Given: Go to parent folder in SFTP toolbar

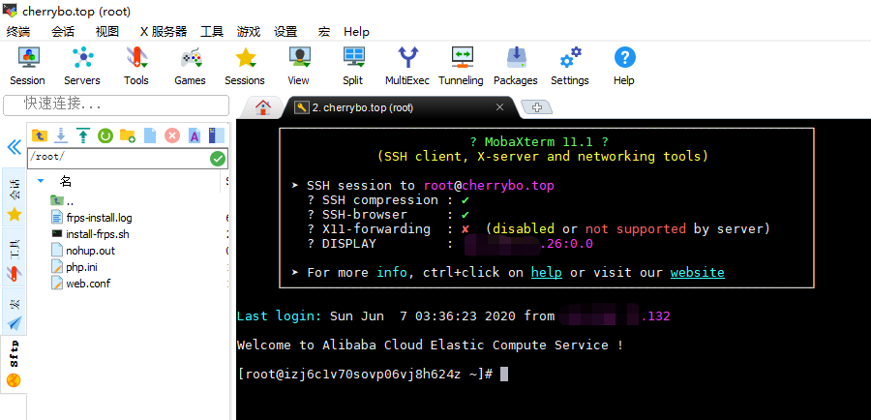Looking at the screenshot, I should 40,135.
